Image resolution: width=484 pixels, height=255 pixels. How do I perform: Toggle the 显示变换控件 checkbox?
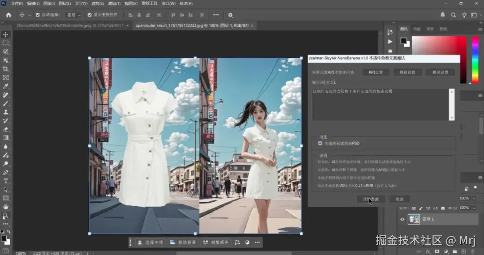[x=90, y=15]
